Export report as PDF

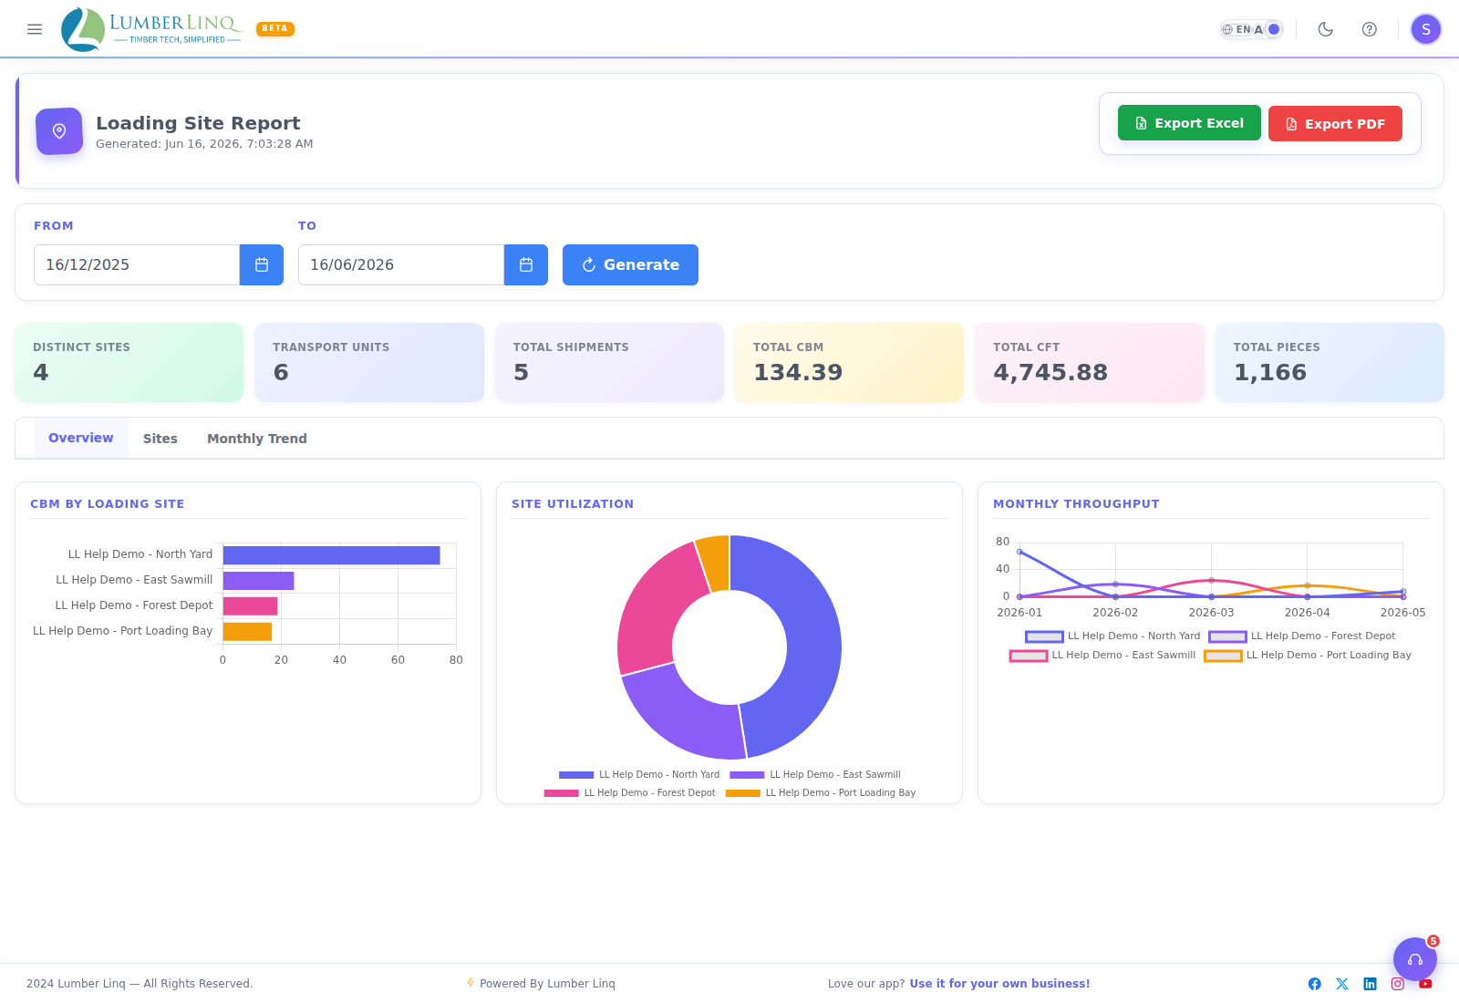click(x=1335, y=123)
